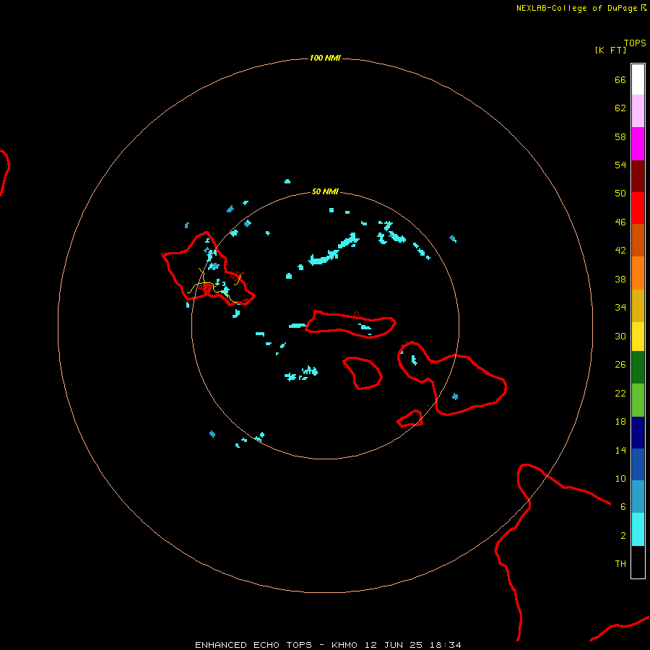
Task: Click the Oahu island outline with yellow roads
Action: click(x=208, y=269)
